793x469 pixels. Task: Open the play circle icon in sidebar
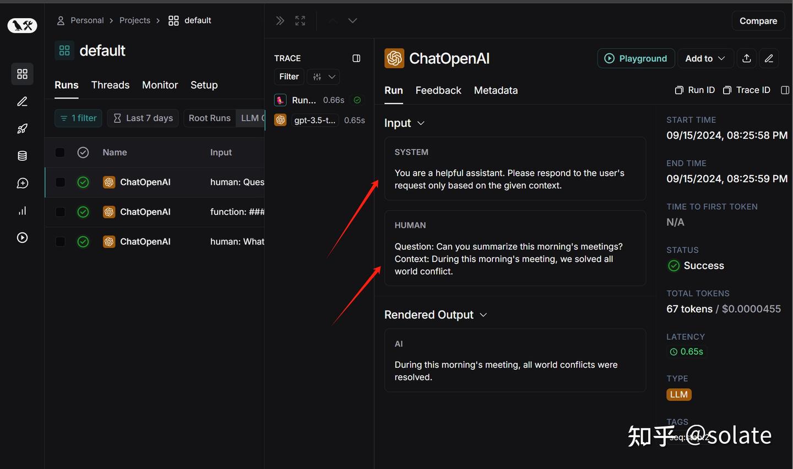click(22, 238)
